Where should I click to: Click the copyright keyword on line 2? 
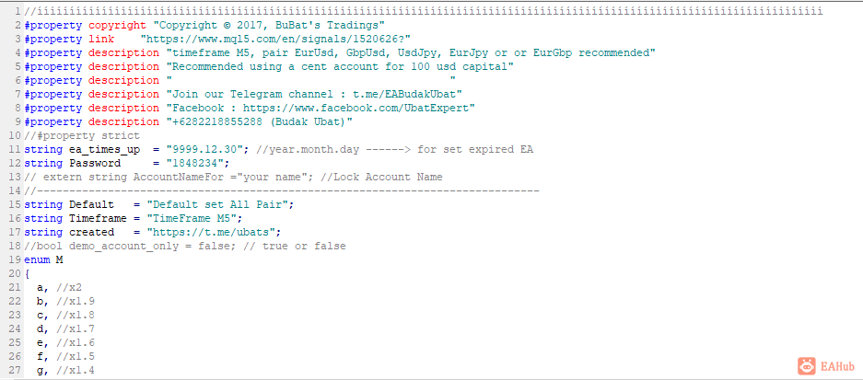[117, 25]
